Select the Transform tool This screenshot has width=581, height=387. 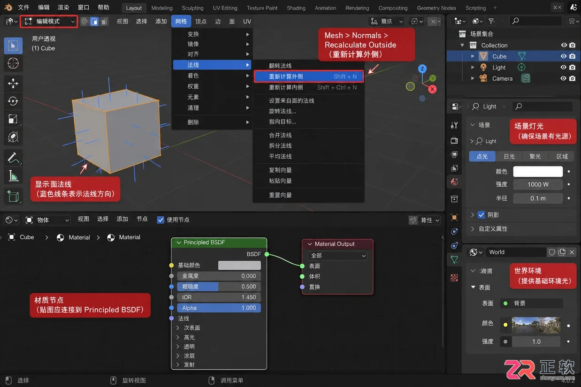tap(13, 137)
